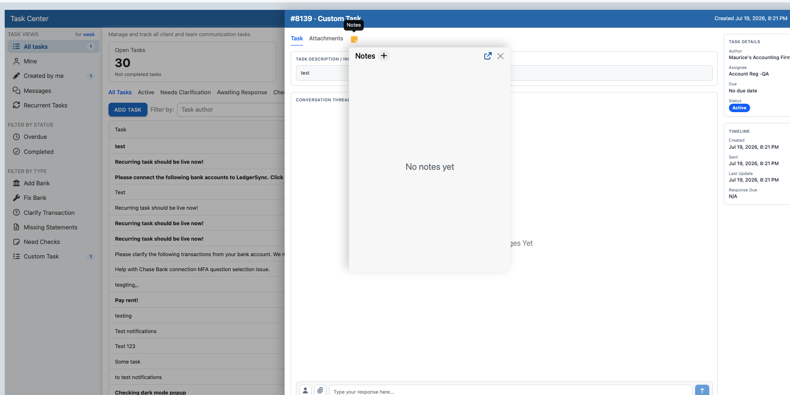Open the task 'tesgting,,.'
This screenshot has height=395, width=790.
click(x=197, y=285)
